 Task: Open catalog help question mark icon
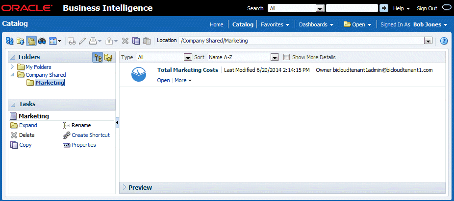444,41
